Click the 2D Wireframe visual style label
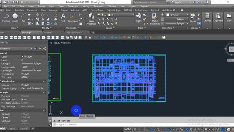The height and width of the screenshot is (132, 234). [64, 43]
